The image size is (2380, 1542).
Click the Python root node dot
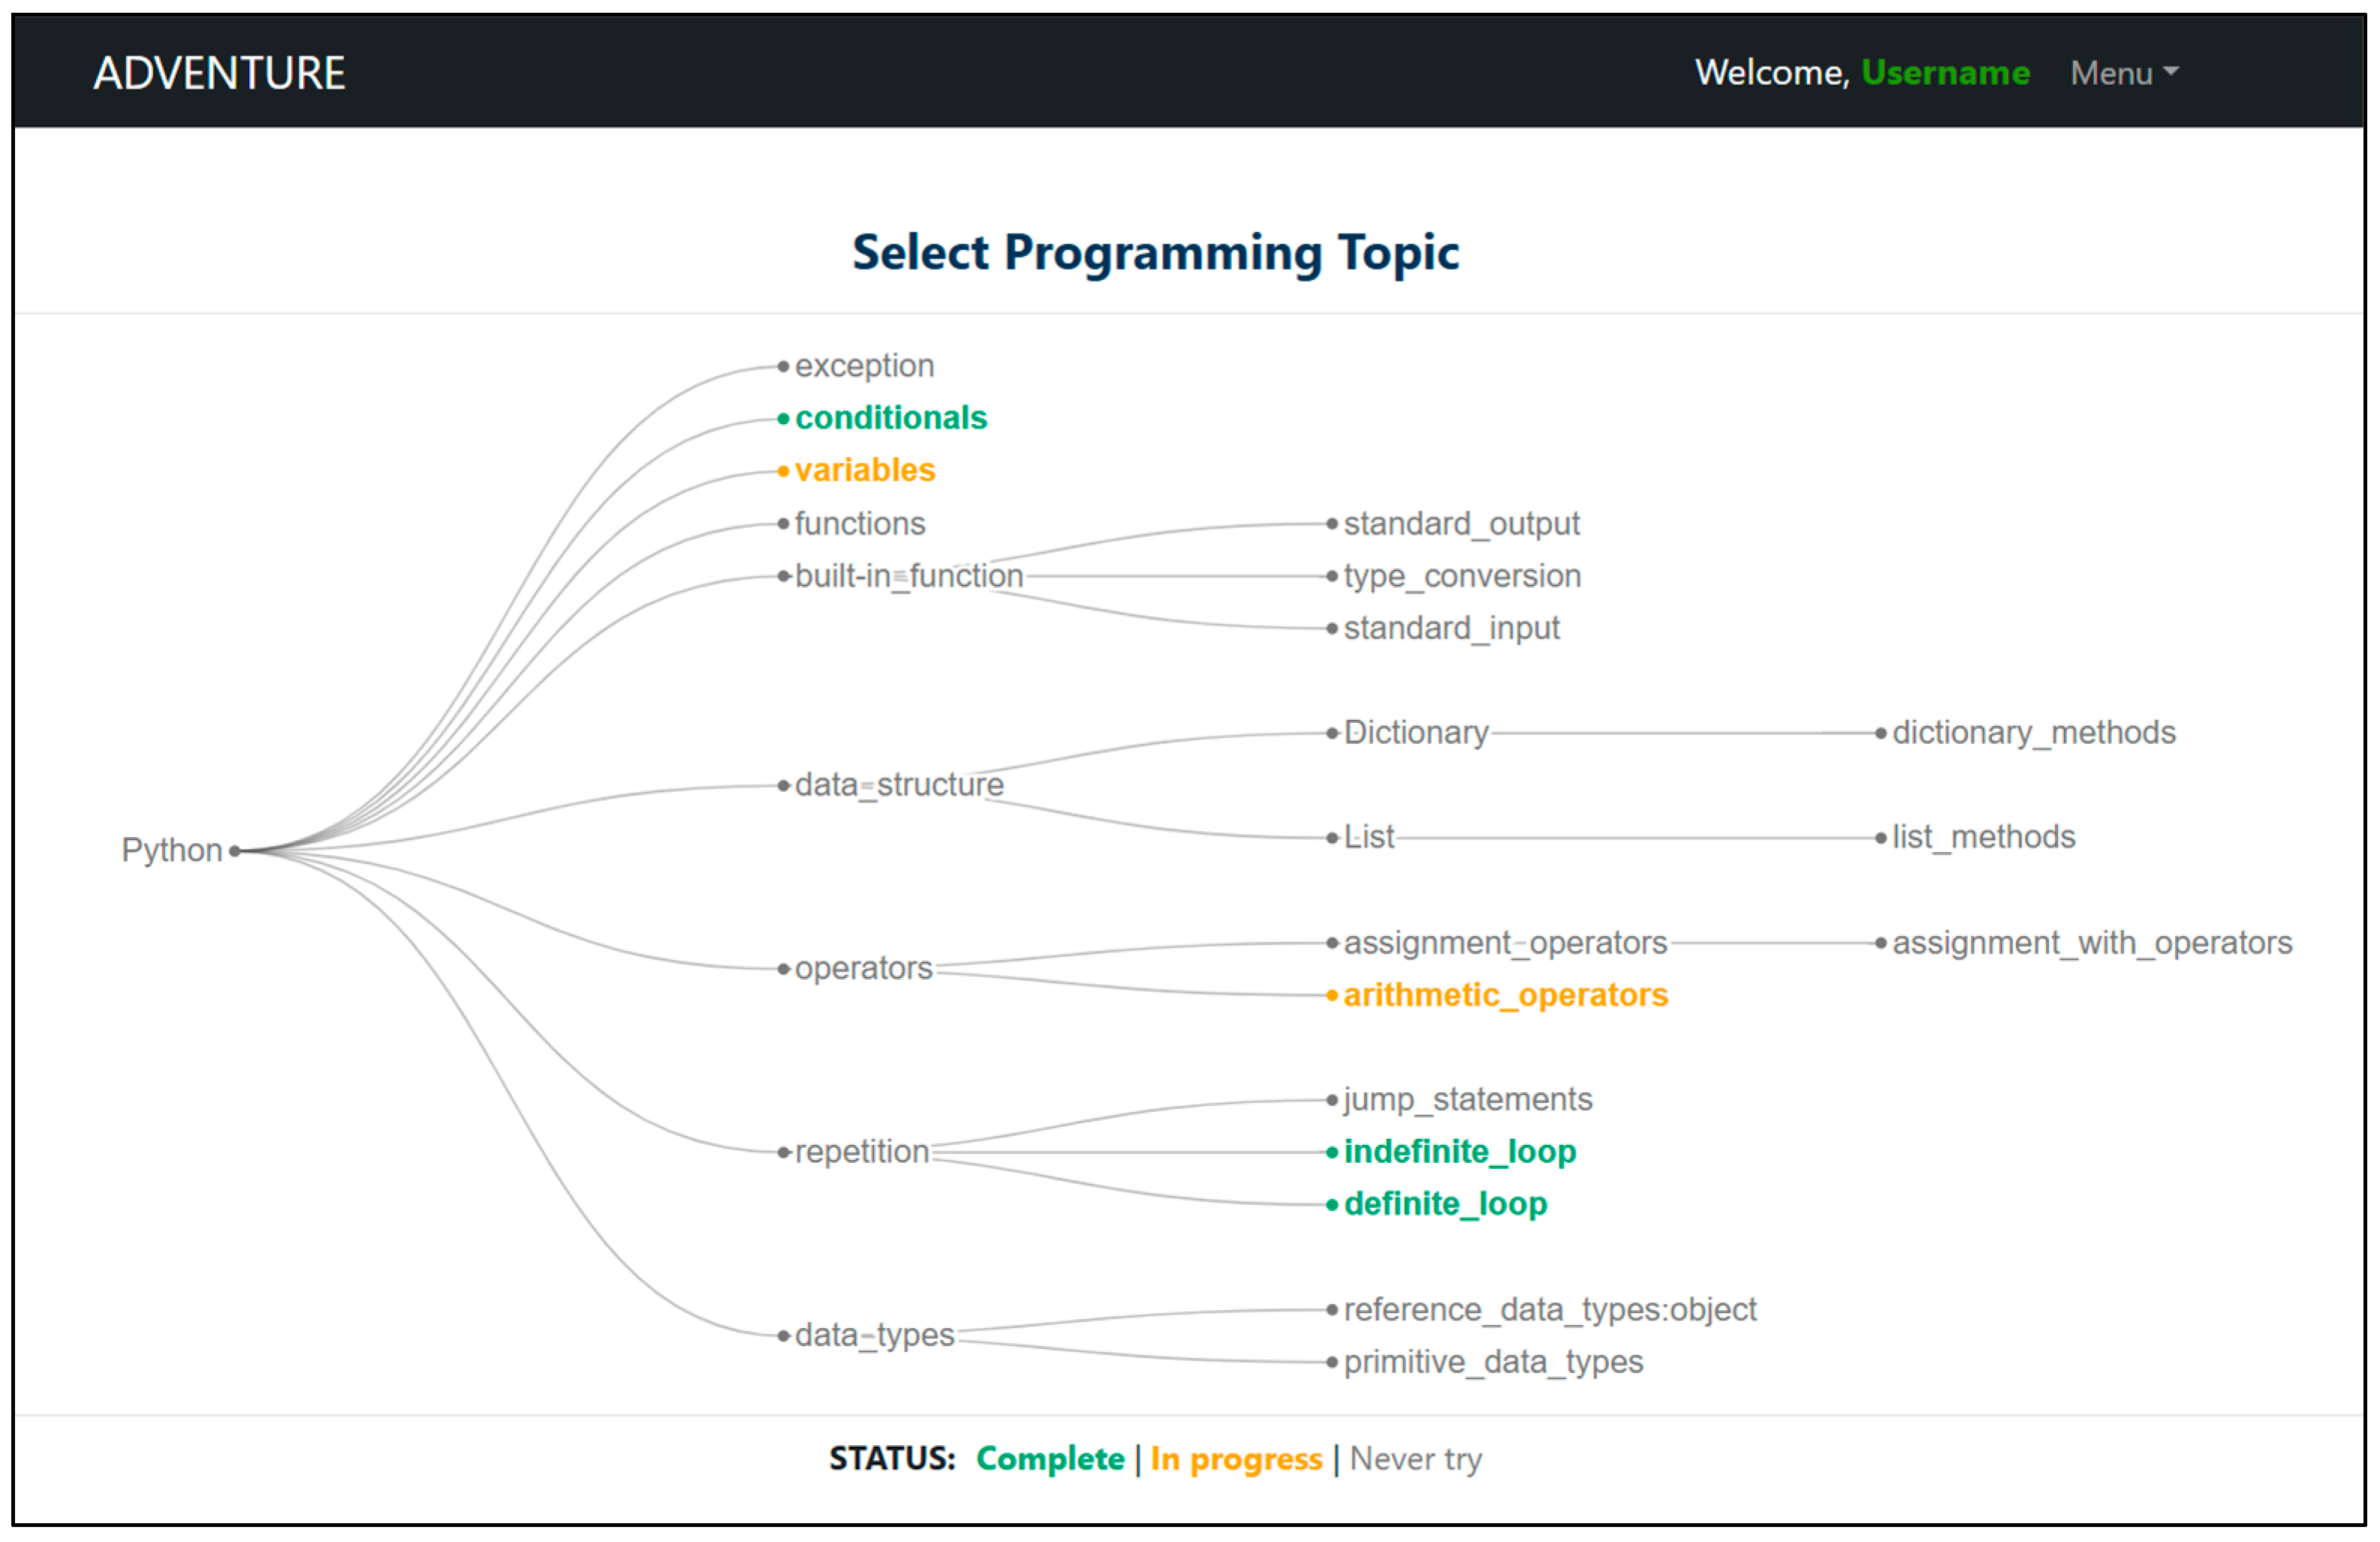pos(234,851)
